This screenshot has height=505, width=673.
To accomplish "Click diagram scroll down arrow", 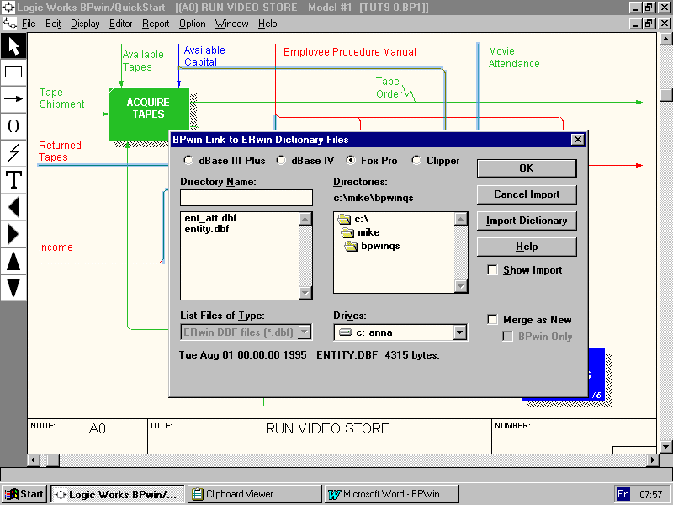I will [x=665, y=447].
